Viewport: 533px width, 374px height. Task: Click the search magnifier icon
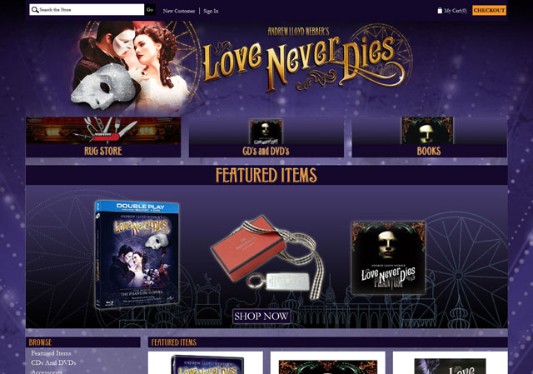34,10
